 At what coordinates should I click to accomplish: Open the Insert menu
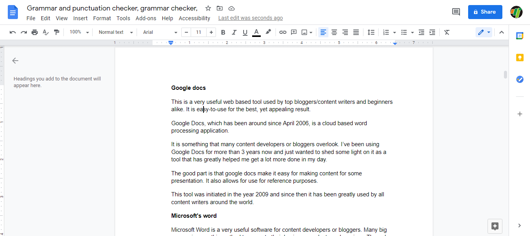click(x=81, y=18)
